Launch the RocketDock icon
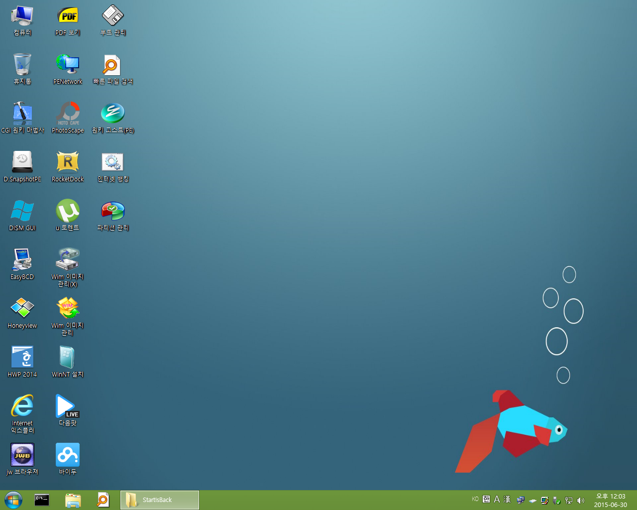Image resolution: width=637 pixels, height=510 pixels. pos(68,167)
